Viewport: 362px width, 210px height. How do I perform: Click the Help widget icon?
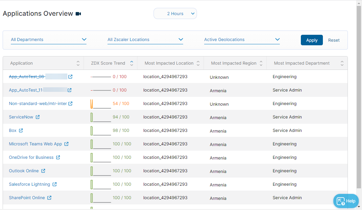pyautogui.click(x=341, y=201)
